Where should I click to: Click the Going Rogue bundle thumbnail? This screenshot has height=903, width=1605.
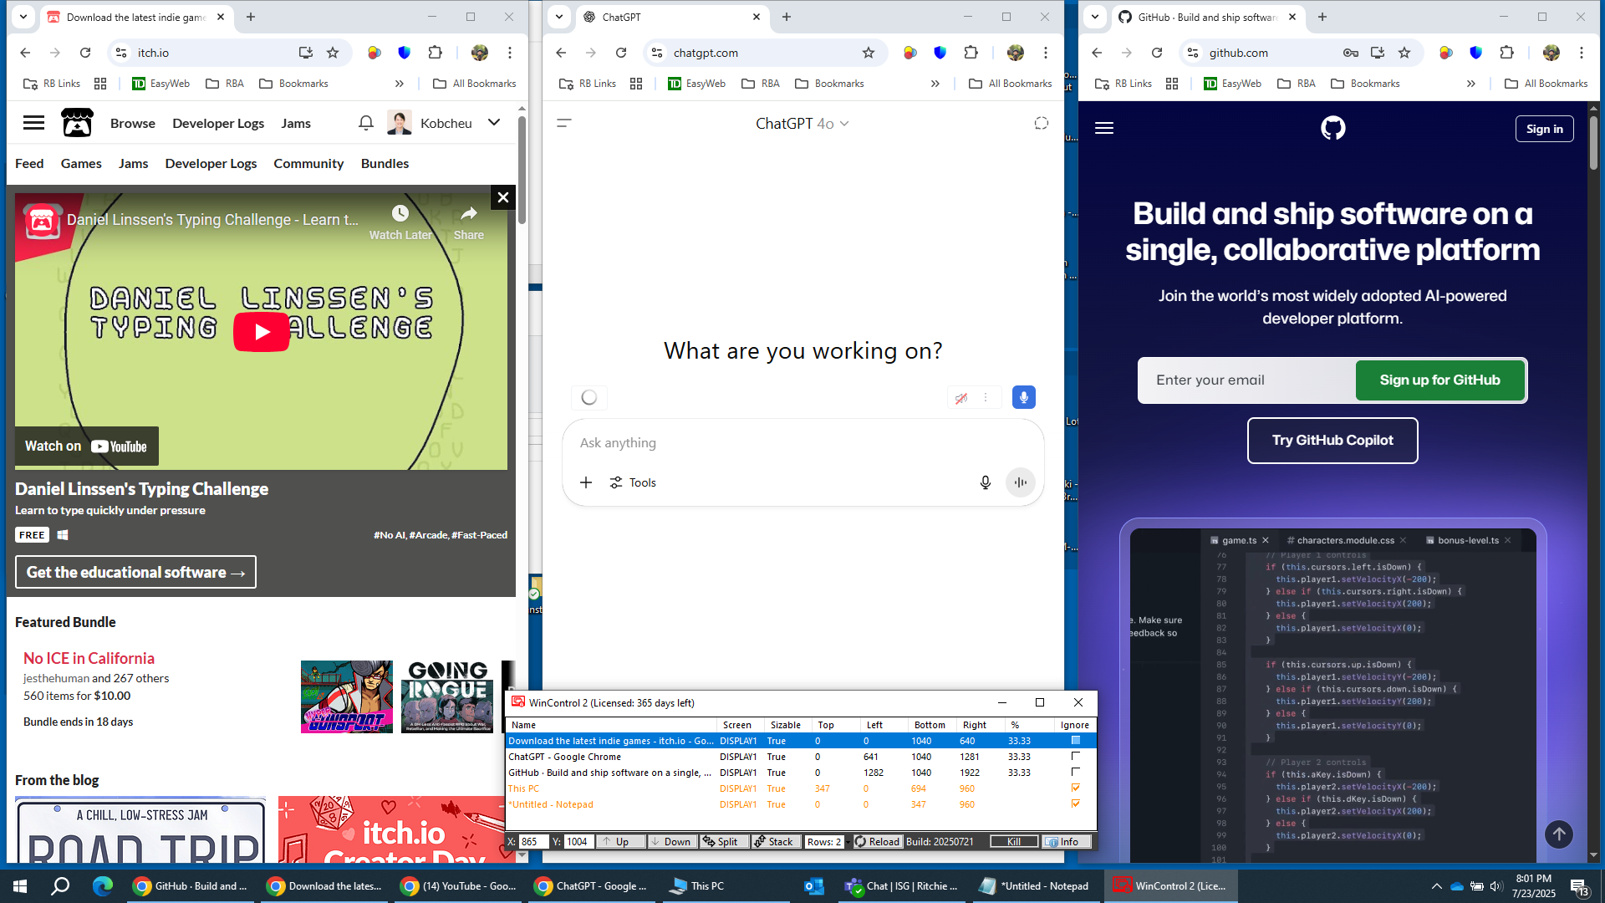pos(447,697)
